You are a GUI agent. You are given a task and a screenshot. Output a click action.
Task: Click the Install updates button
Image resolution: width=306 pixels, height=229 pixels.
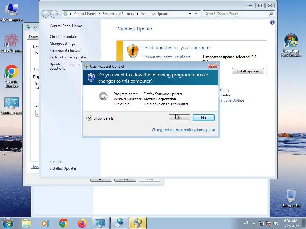coord(248,71)
